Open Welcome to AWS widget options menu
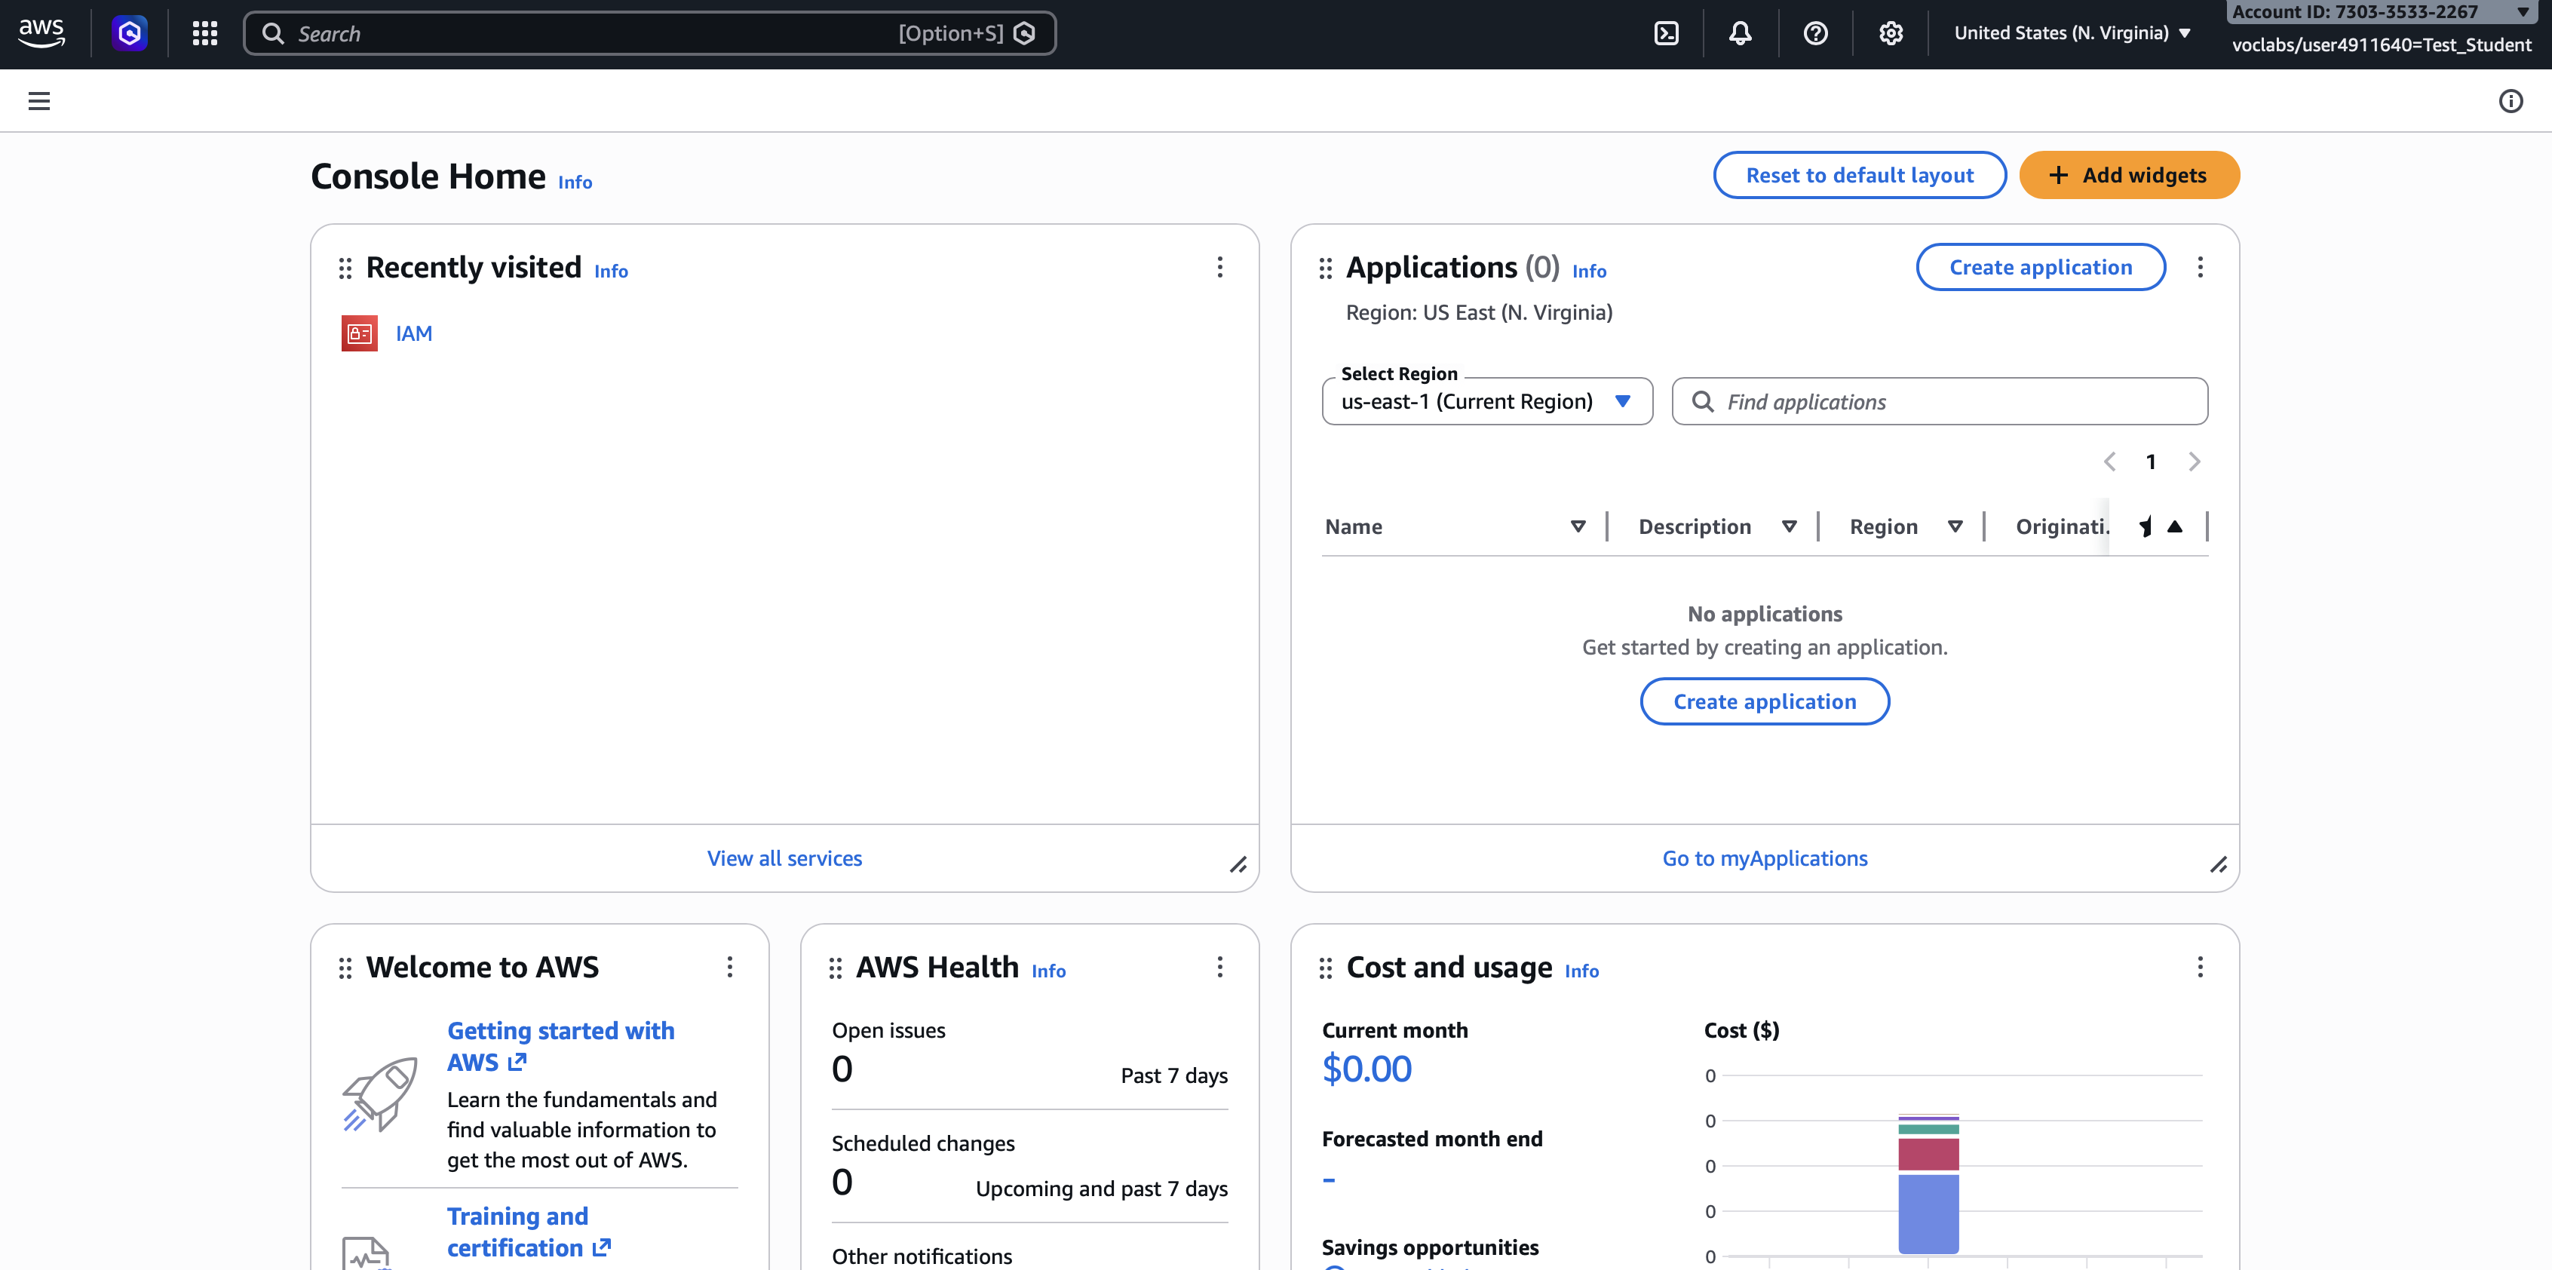The image size is (2552, 1270). tap(729, 967)
